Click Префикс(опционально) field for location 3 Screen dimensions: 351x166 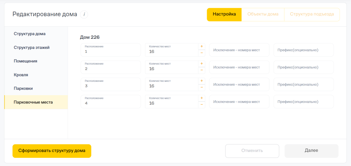(x=304, y=84)
